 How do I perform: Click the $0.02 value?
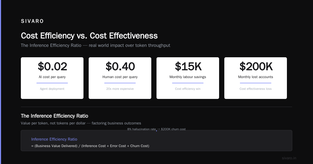[x=52, y=66]
